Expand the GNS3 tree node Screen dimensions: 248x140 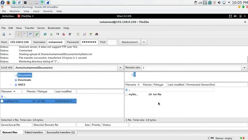[x=11, y=85]
